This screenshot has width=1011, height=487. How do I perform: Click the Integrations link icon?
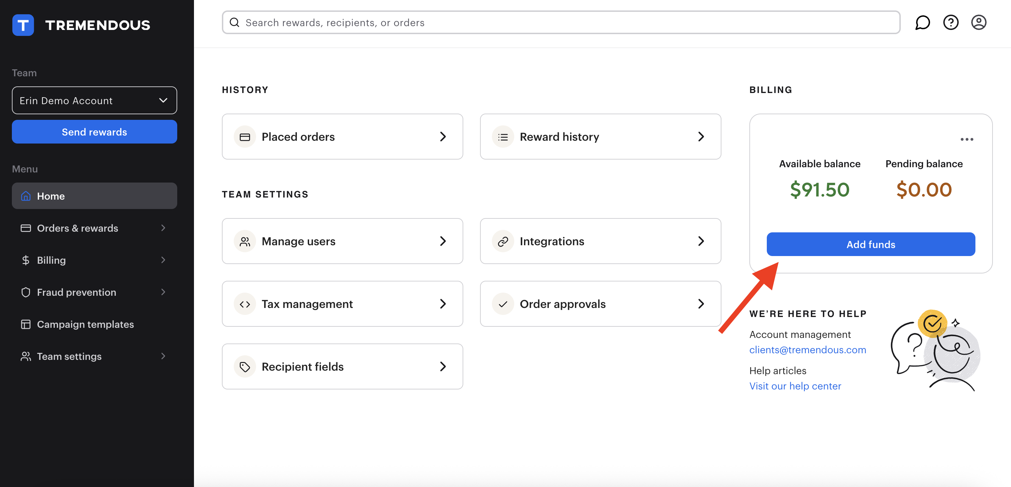pos(503,241)
